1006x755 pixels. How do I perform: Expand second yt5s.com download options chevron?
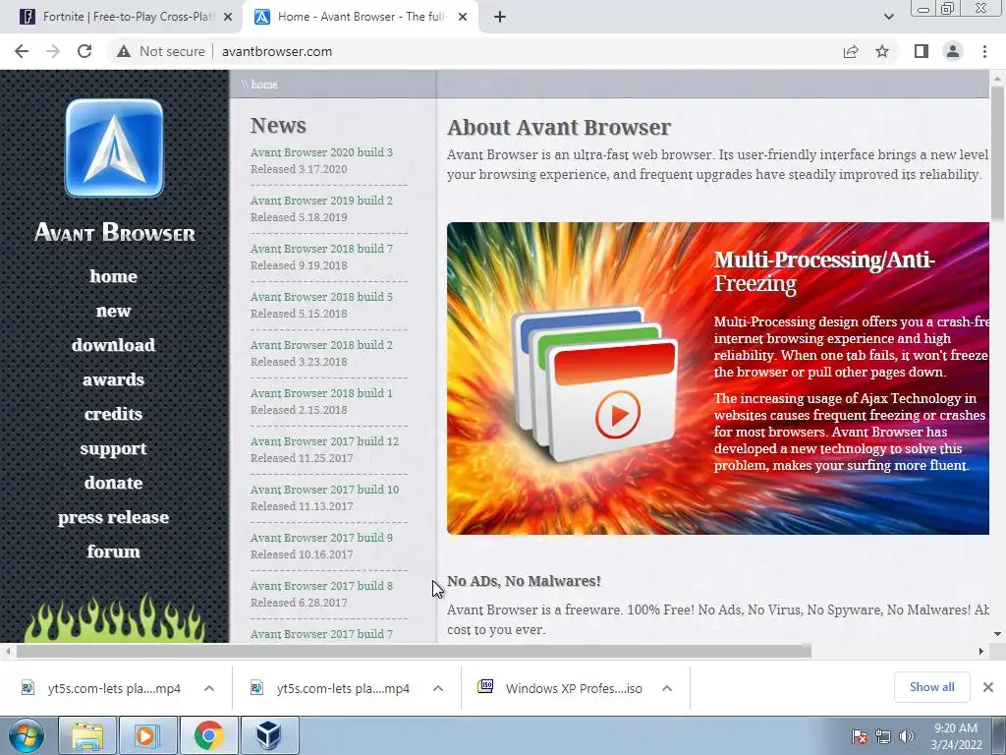pyautogui.click(x=438, y=688)
